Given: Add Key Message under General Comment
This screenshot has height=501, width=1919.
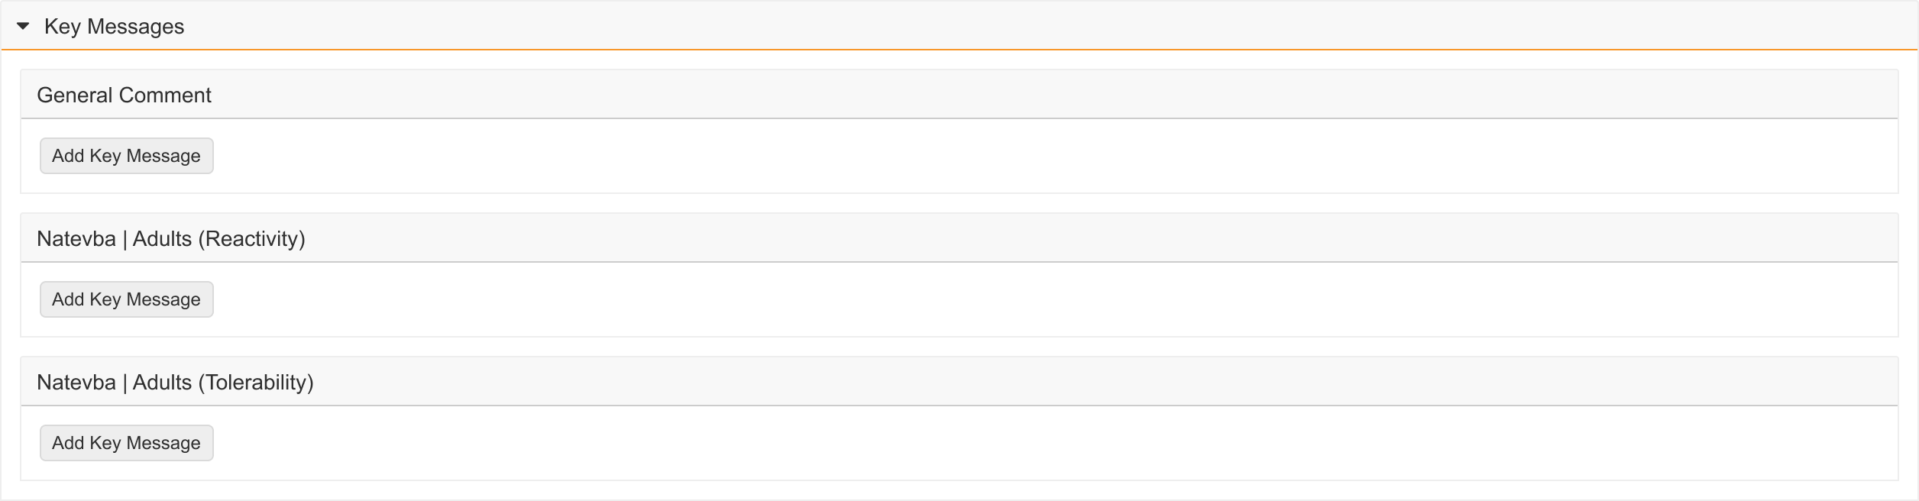Looking at the screenshot, I should click(126, 156).
